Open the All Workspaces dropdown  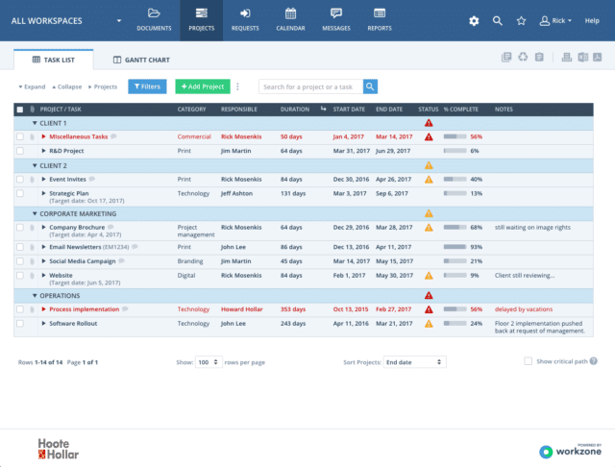click(119, 20)
